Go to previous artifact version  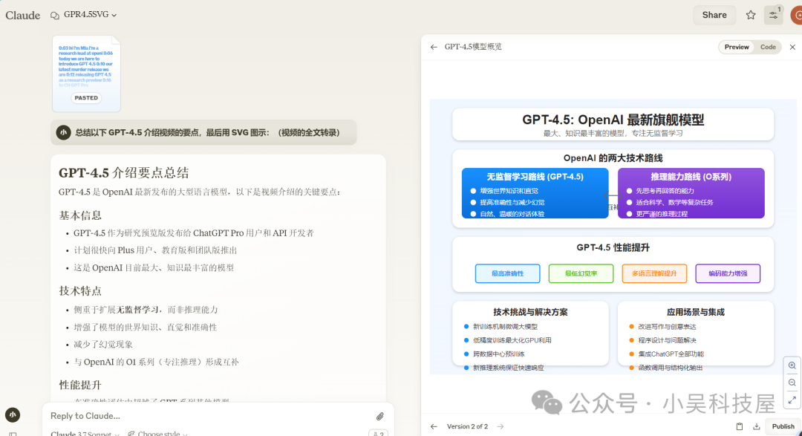tap(434, 426)
